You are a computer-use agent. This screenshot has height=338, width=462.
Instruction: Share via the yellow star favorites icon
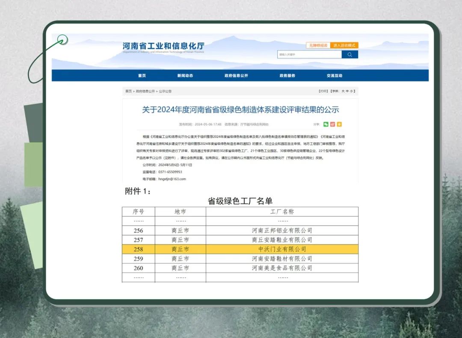click(x=339, y=124)
